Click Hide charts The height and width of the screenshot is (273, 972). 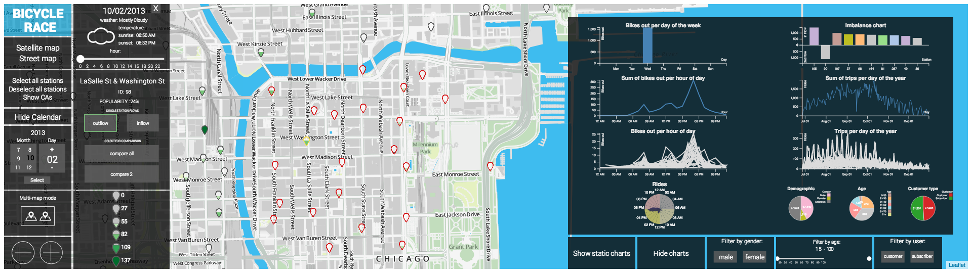click(x=671, y=253)
